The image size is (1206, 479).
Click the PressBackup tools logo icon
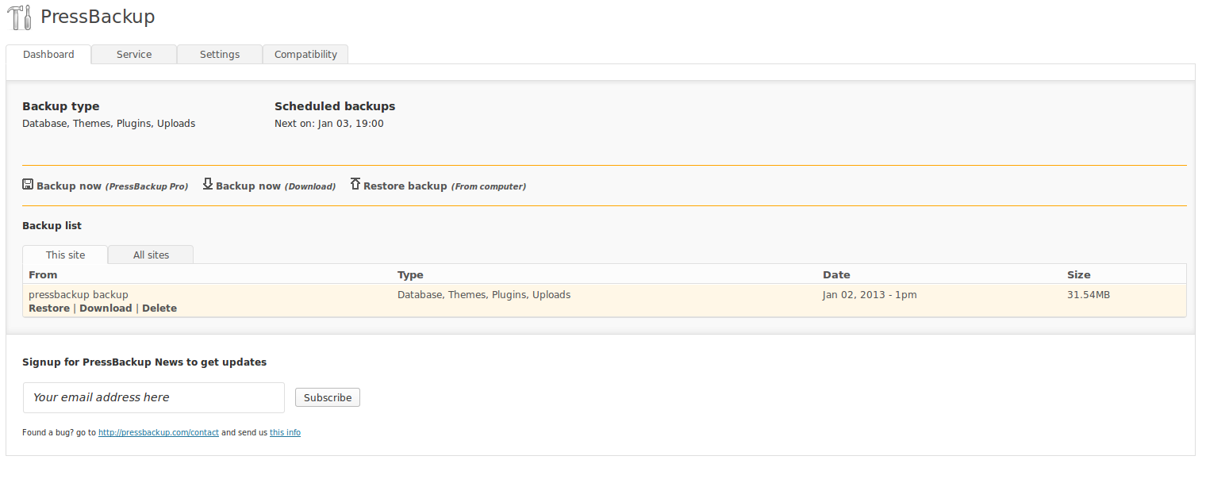19,17
